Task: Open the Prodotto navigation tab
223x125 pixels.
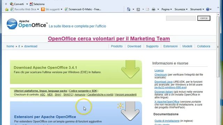Action: 117,46
